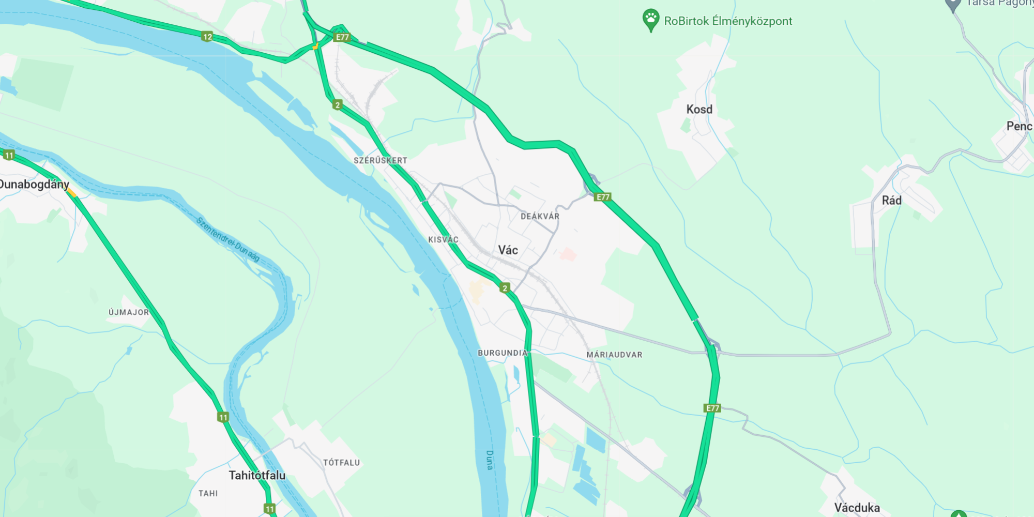Select the Kosd village label
The height and width of the screenshot is (517, 1034).
pyautogui.click(x=699, y=109)
